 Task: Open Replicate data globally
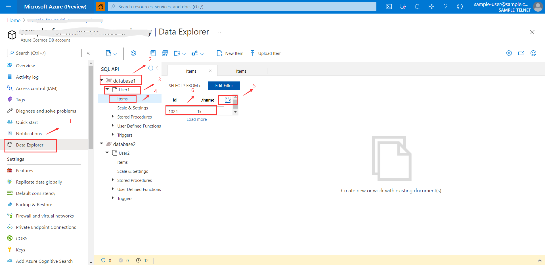39,182
